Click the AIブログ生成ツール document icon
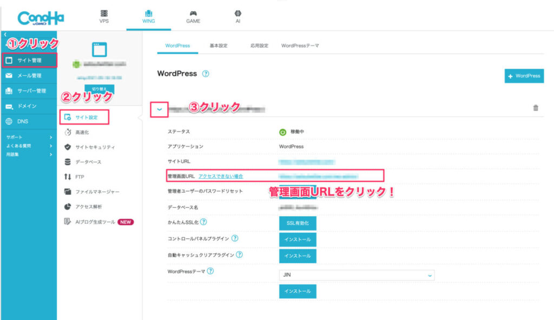Screen dimensions: 554x320 [x=68, y=221]
